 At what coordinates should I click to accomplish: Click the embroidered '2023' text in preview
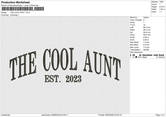[x=74, y=79]
